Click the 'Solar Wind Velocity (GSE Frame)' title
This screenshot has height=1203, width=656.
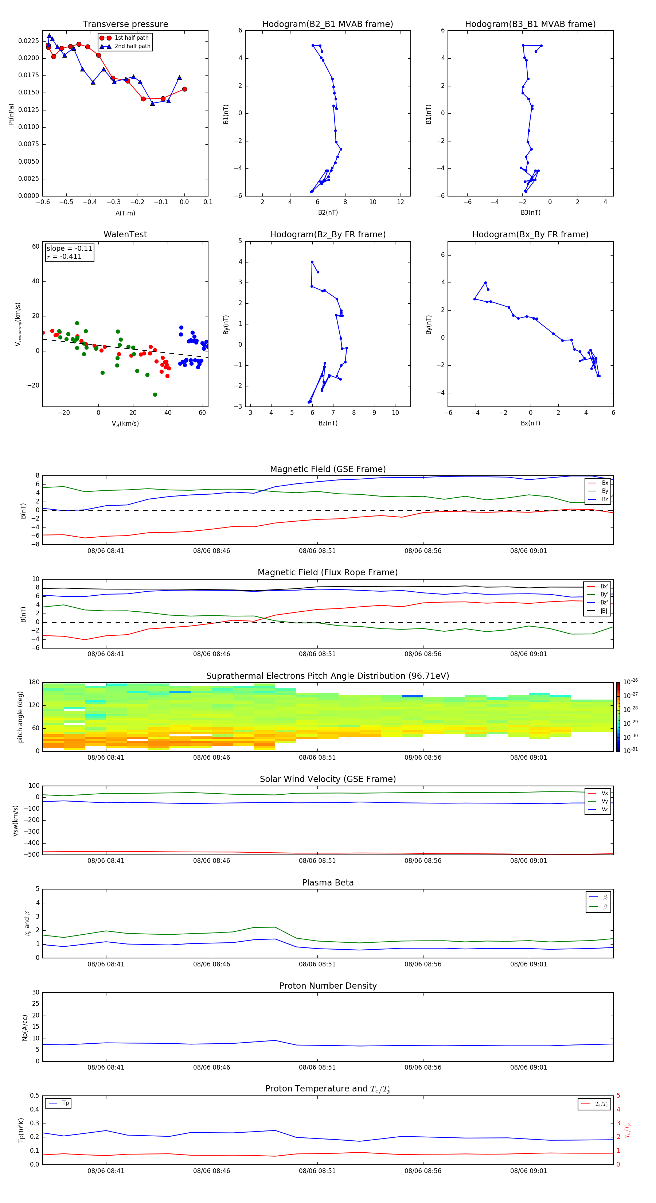[328, 779]
